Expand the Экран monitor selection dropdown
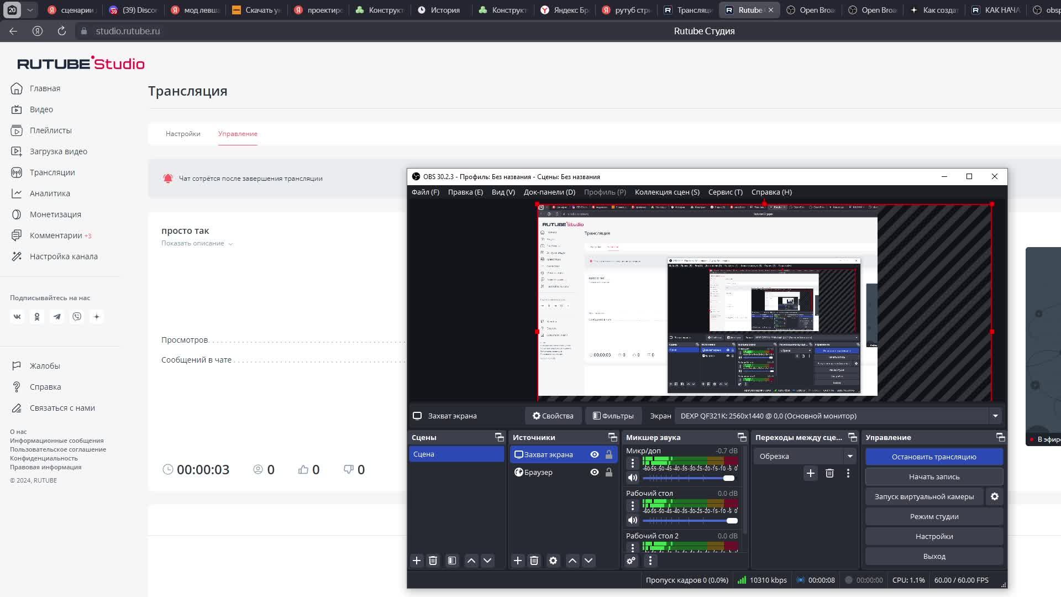1061x597 pixels. pyautogui.click(x=995, y=416)
